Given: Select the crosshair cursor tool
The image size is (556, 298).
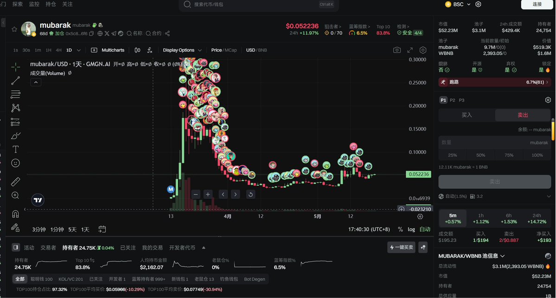Looking at the screenshot, I should click(15, 67).
